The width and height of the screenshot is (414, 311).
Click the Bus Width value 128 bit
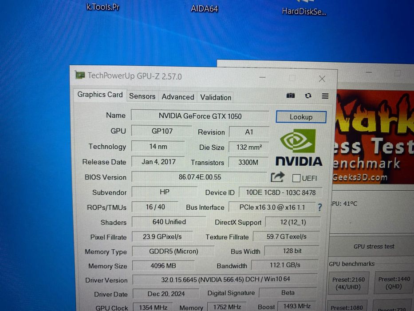(x=292, y=251)
